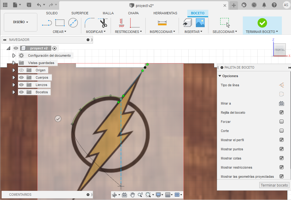Select the Measure tool in Inspeccionar
This screenshot has height=200, width=291.
click(x=162, y=23)
